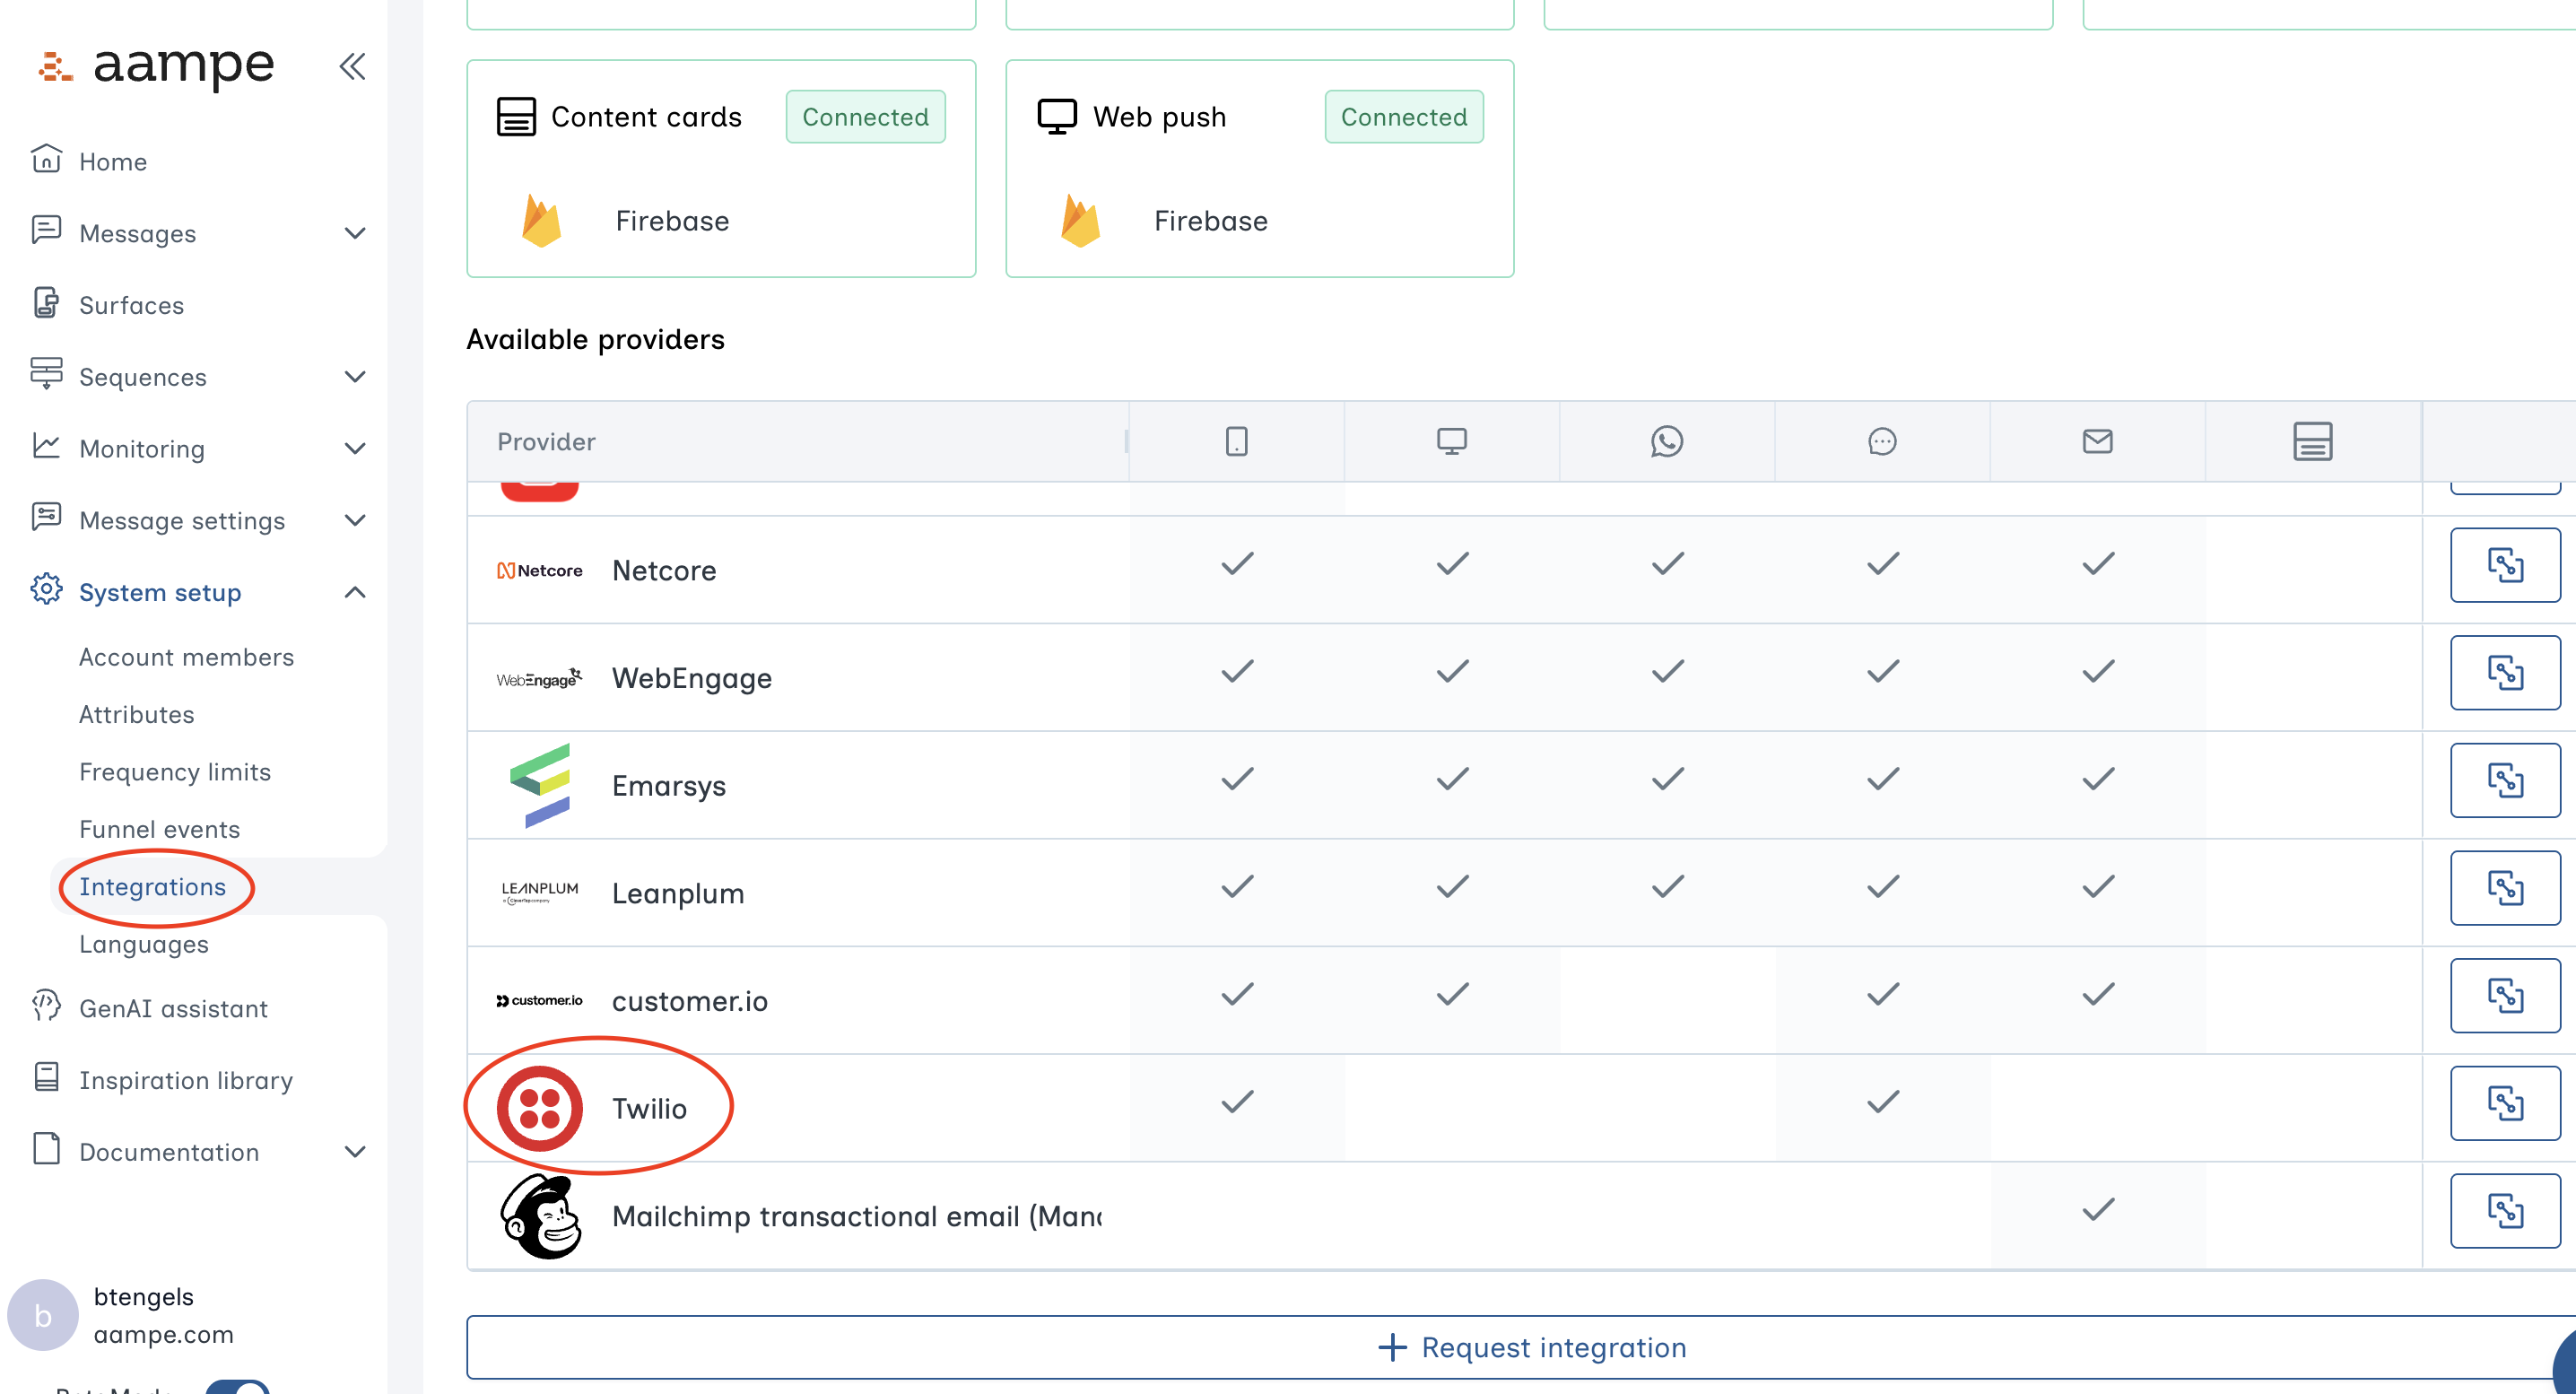Collapse the System setup section
Screen dimensions: 2576x1394
355,593
